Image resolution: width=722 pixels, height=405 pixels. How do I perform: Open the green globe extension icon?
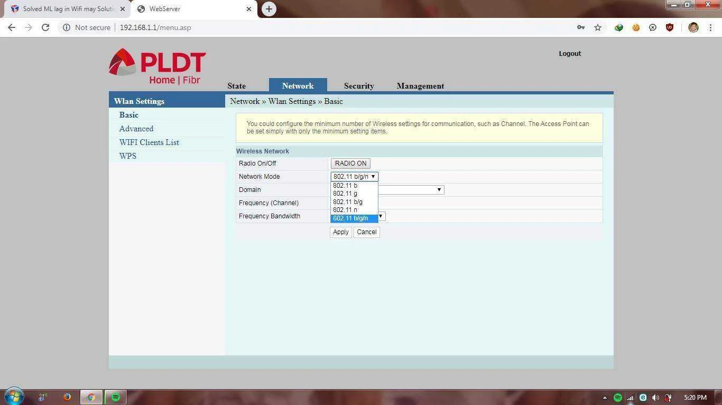(618, 27)
